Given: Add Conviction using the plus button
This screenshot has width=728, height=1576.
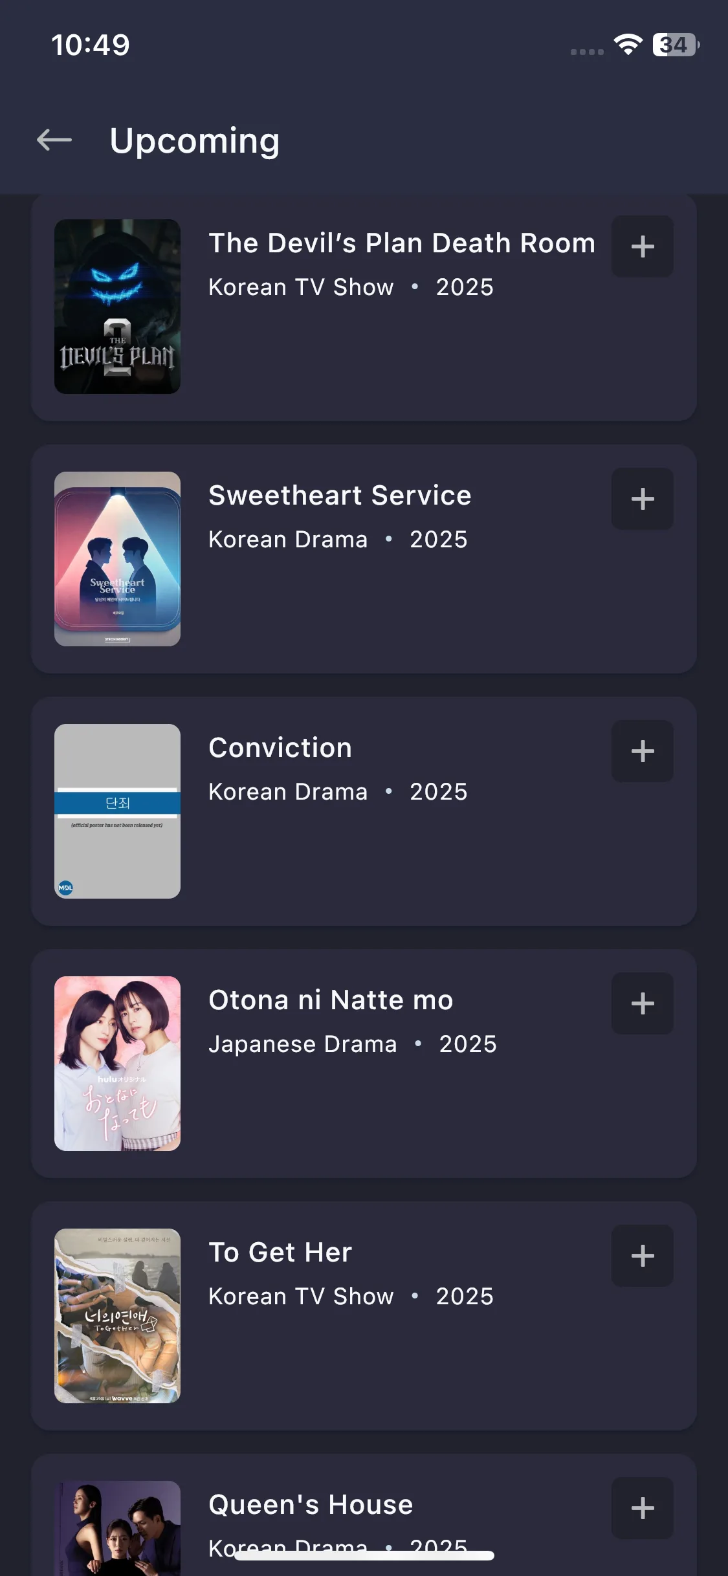Looking at the screenshot, I should pyautogui.click(x=642, y=751).
